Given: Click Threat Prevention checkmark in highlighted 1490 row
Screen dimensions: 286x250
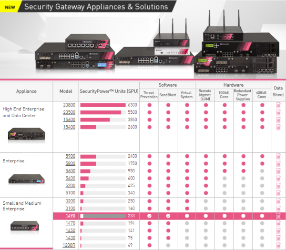Looking at the screenshot, I should (149, 216).
